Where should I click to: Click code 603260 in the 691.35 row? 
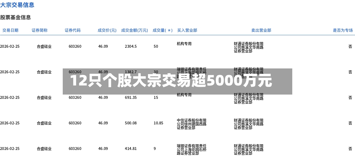click(75, 97)
